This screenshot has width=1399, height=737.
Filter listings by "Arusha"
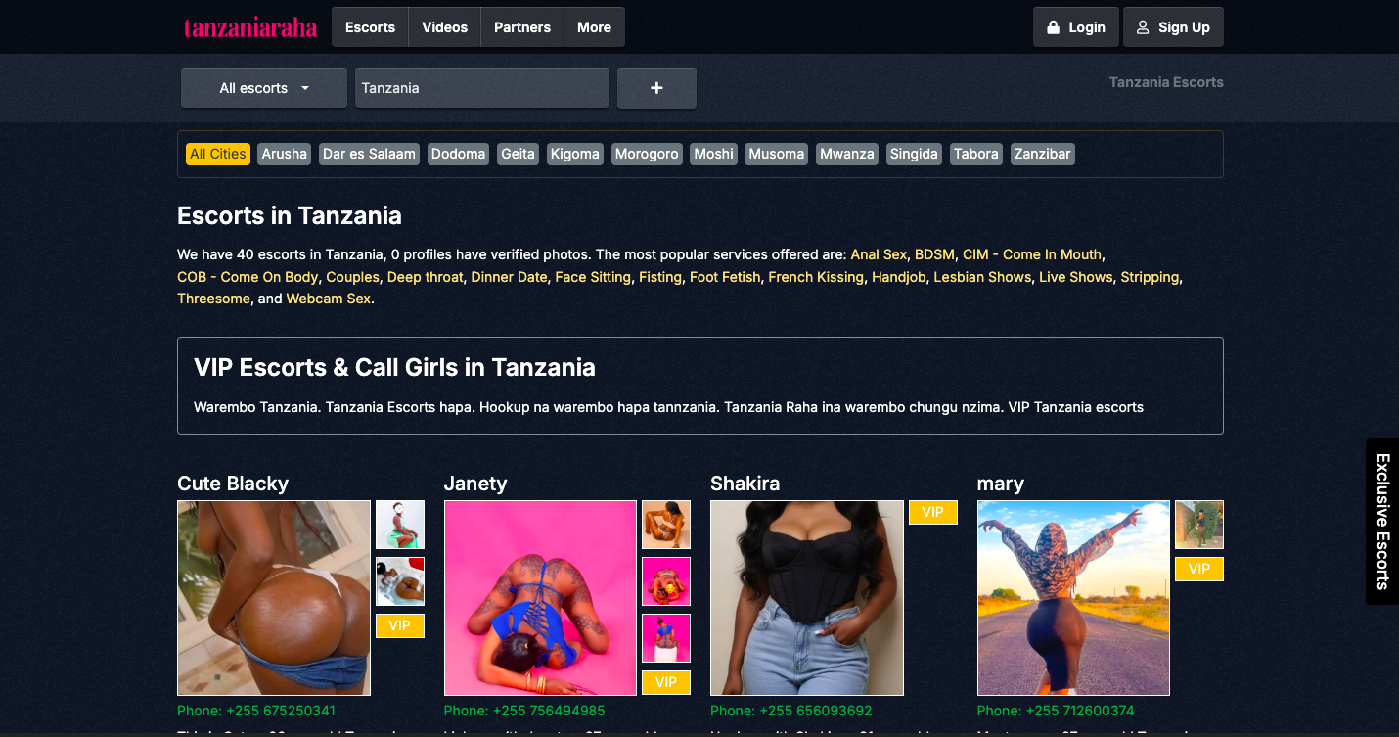[284, 154]
